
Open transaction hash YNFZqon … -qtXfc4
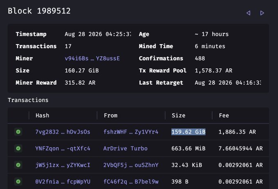pyautogui.click(x=63, y=148)
